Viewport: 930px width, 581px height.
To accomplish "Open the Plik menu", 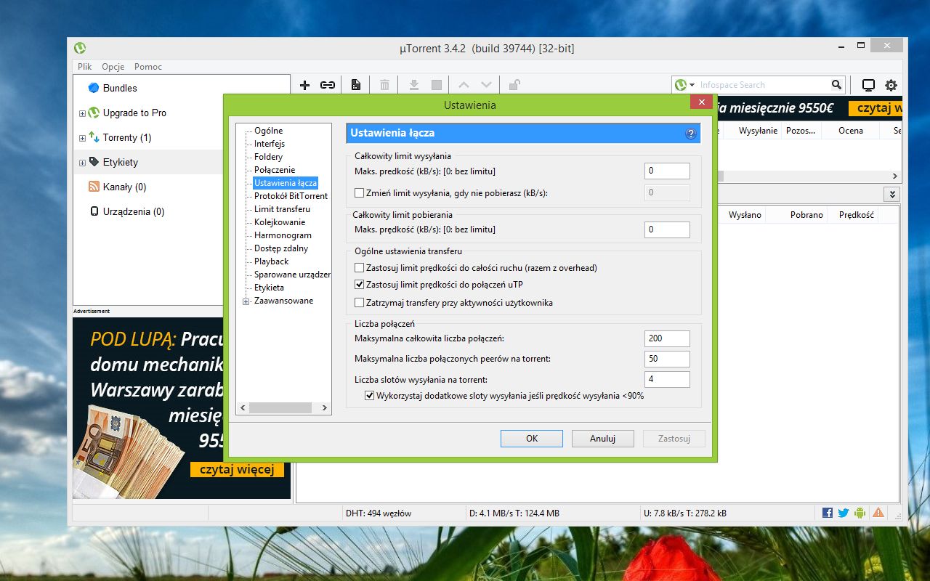I will [85, 66].
